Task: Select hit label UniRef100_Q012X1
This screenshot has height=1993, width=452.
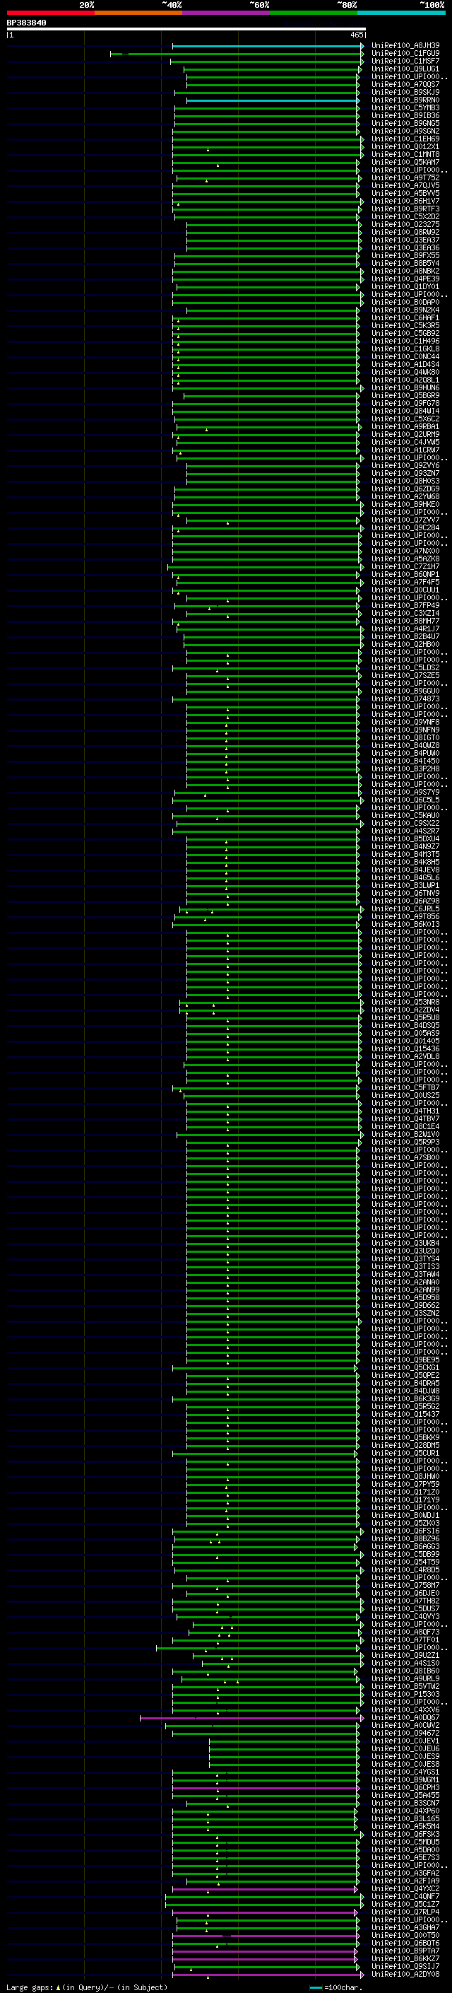Action: (x=405, y=147)
